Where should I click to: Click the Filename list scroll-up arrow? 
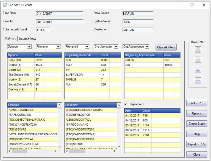59,105
